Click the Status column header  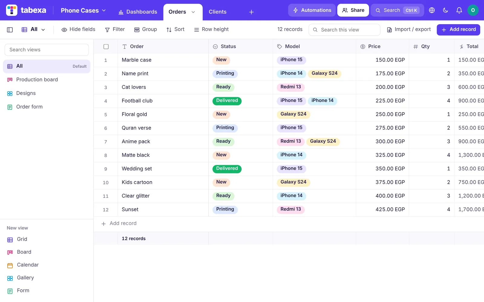[x=240, y=47]
